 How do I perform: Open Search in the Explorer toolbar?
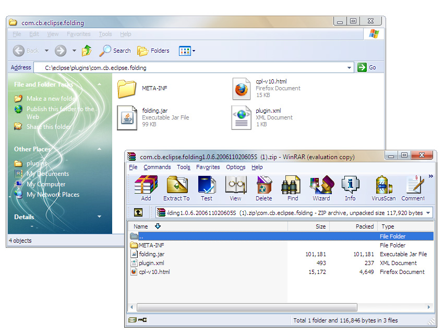pos(115,51)
